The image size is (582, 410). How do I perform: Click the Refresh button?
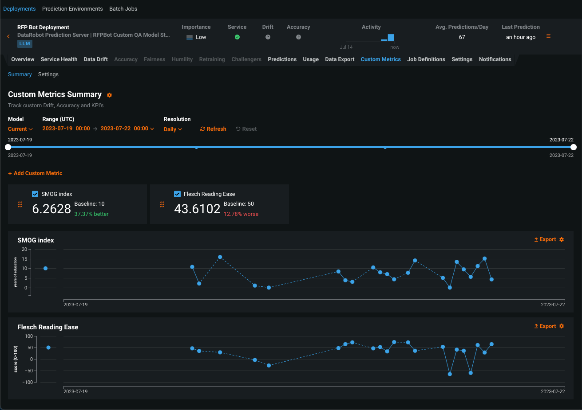click(x=213, y=129)
